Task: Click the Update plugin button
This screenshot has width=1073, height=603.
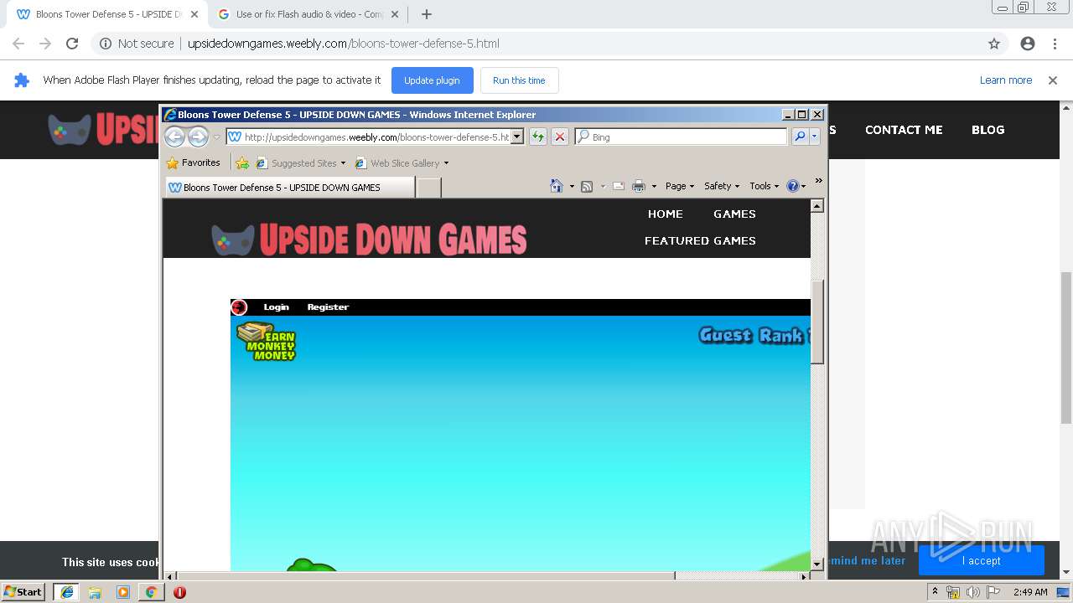Action: [432, 80]
